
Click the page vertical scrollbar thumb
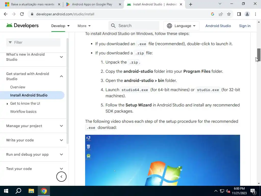259,55
